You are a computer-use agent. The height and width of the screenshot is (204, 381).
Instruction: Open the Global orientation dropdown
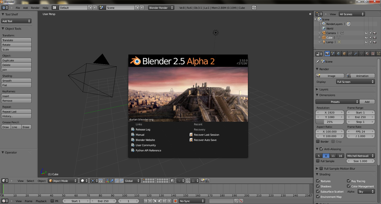(x=132, y=181)
